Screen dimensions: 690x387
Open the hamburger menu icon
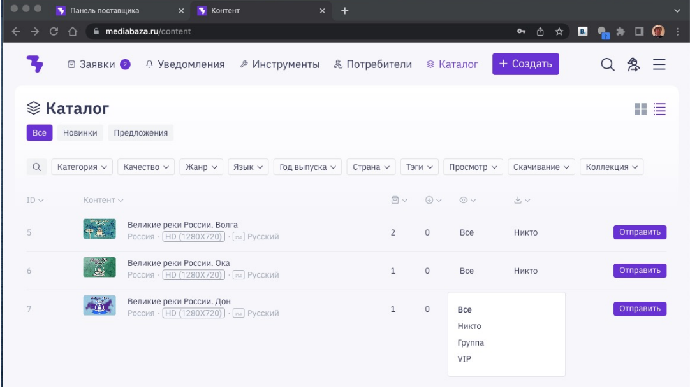pos(659,64)
